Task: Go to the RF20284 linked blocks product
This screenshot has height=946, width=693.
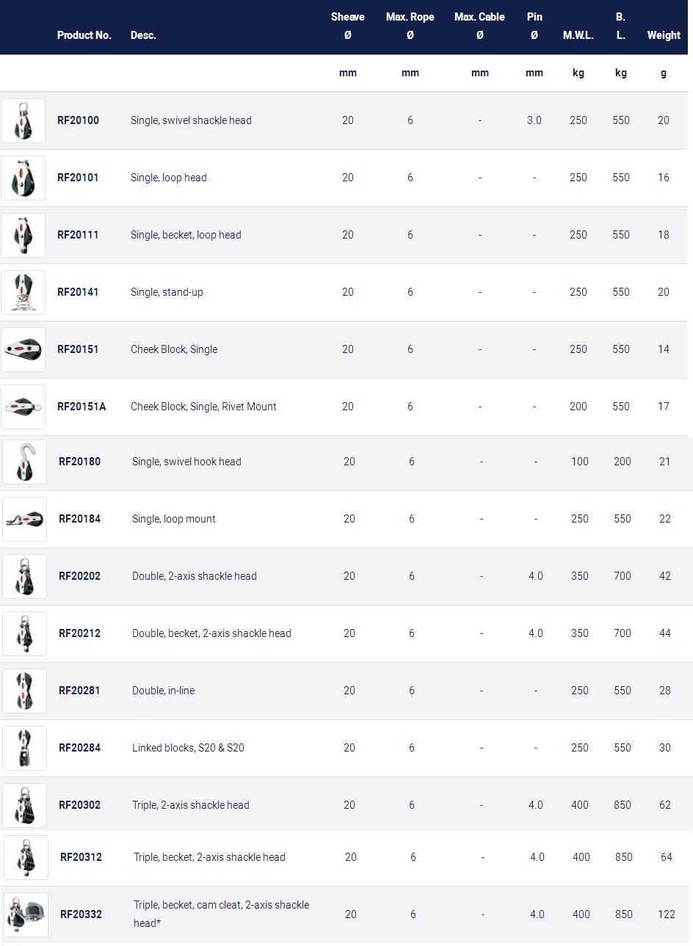Action: (x=79, y=748)
